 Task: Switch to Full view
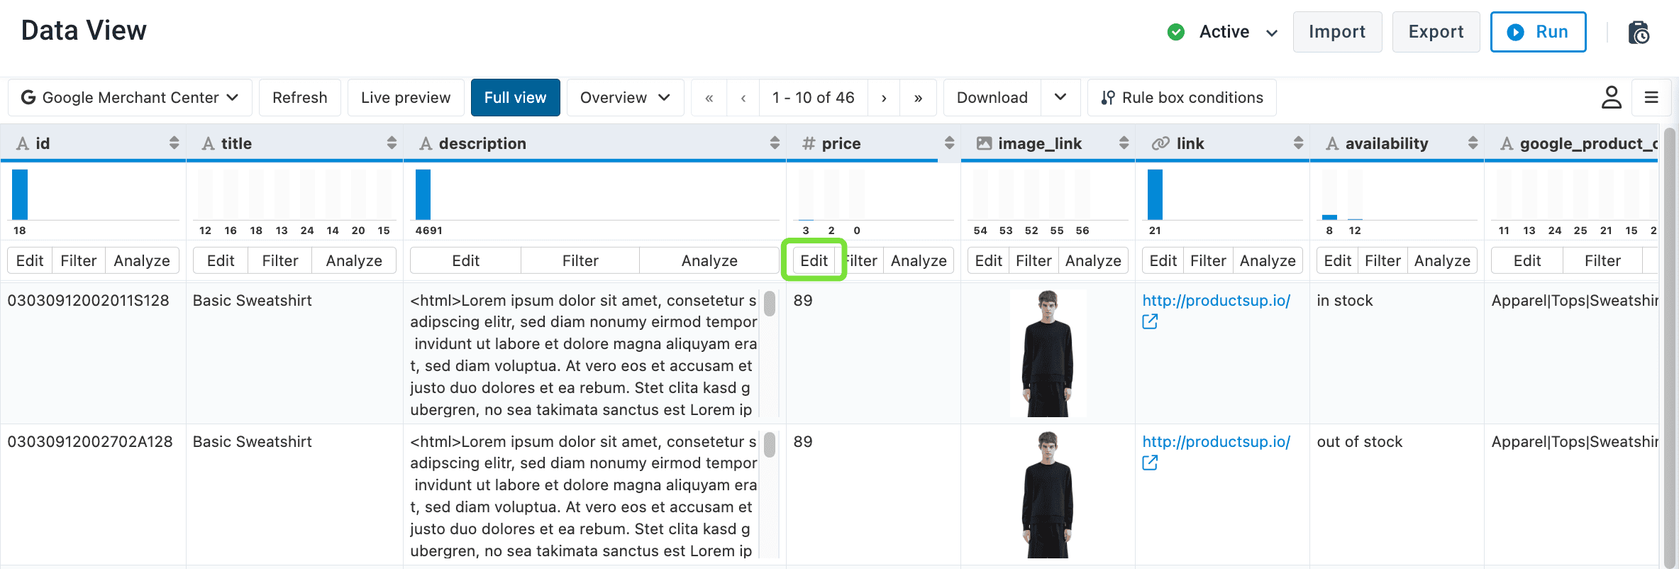(x=516, y=98)
